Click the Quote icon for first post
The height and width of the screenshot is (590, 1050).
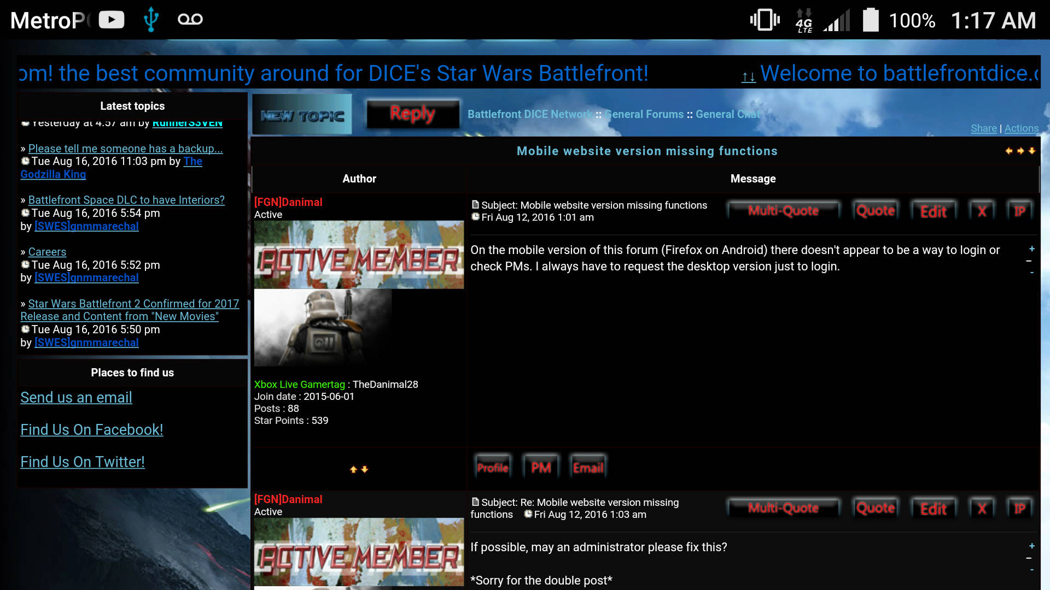[875, 210]
